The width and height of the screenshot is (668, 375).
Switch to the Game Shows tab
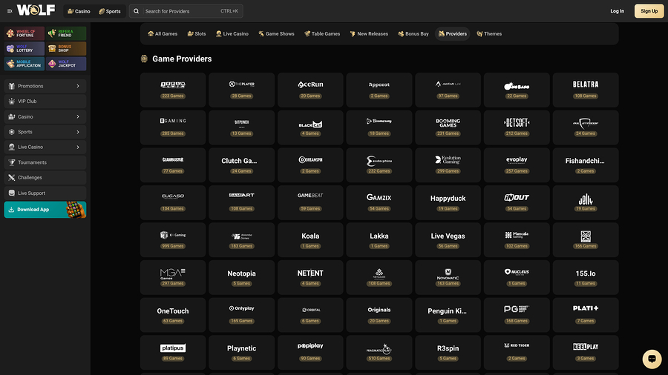[276, 33]
